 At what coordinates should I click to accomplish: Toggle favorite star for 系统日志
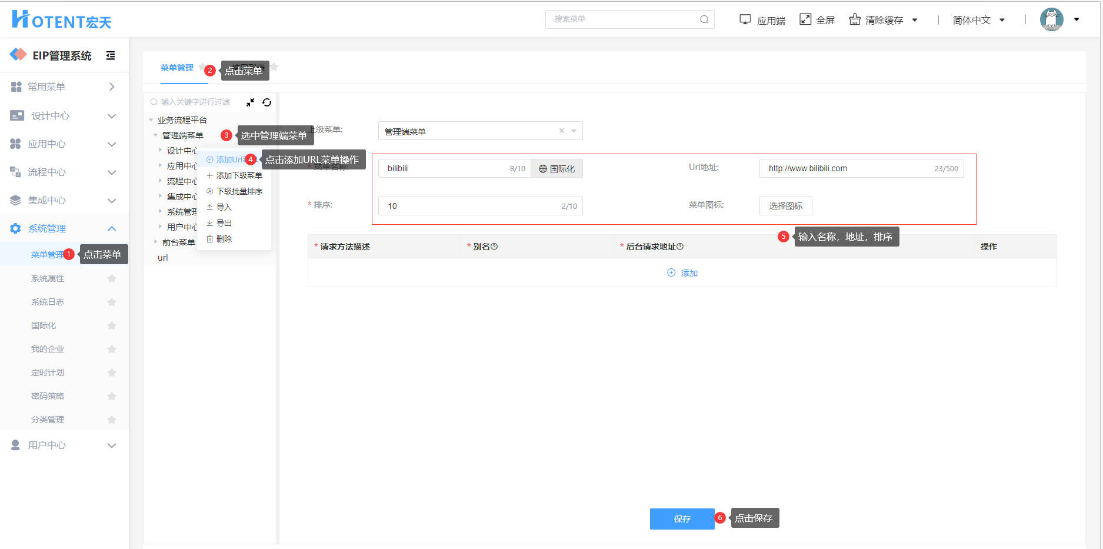pyautogui.click(x=112, y=302)
